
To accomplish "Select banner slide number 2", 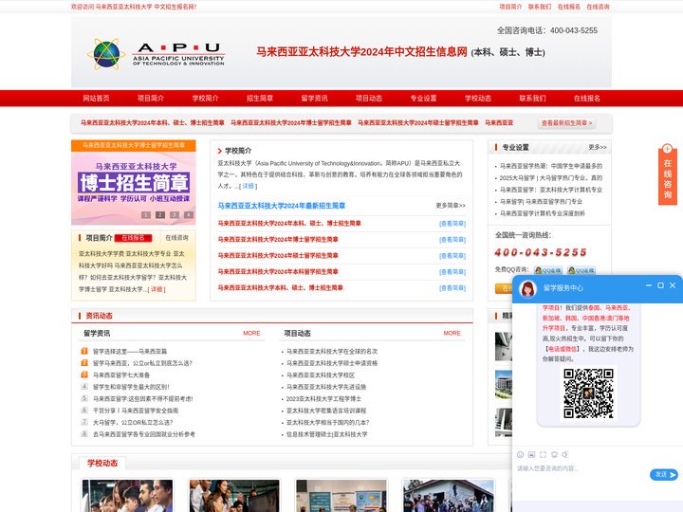I will 160,214.
